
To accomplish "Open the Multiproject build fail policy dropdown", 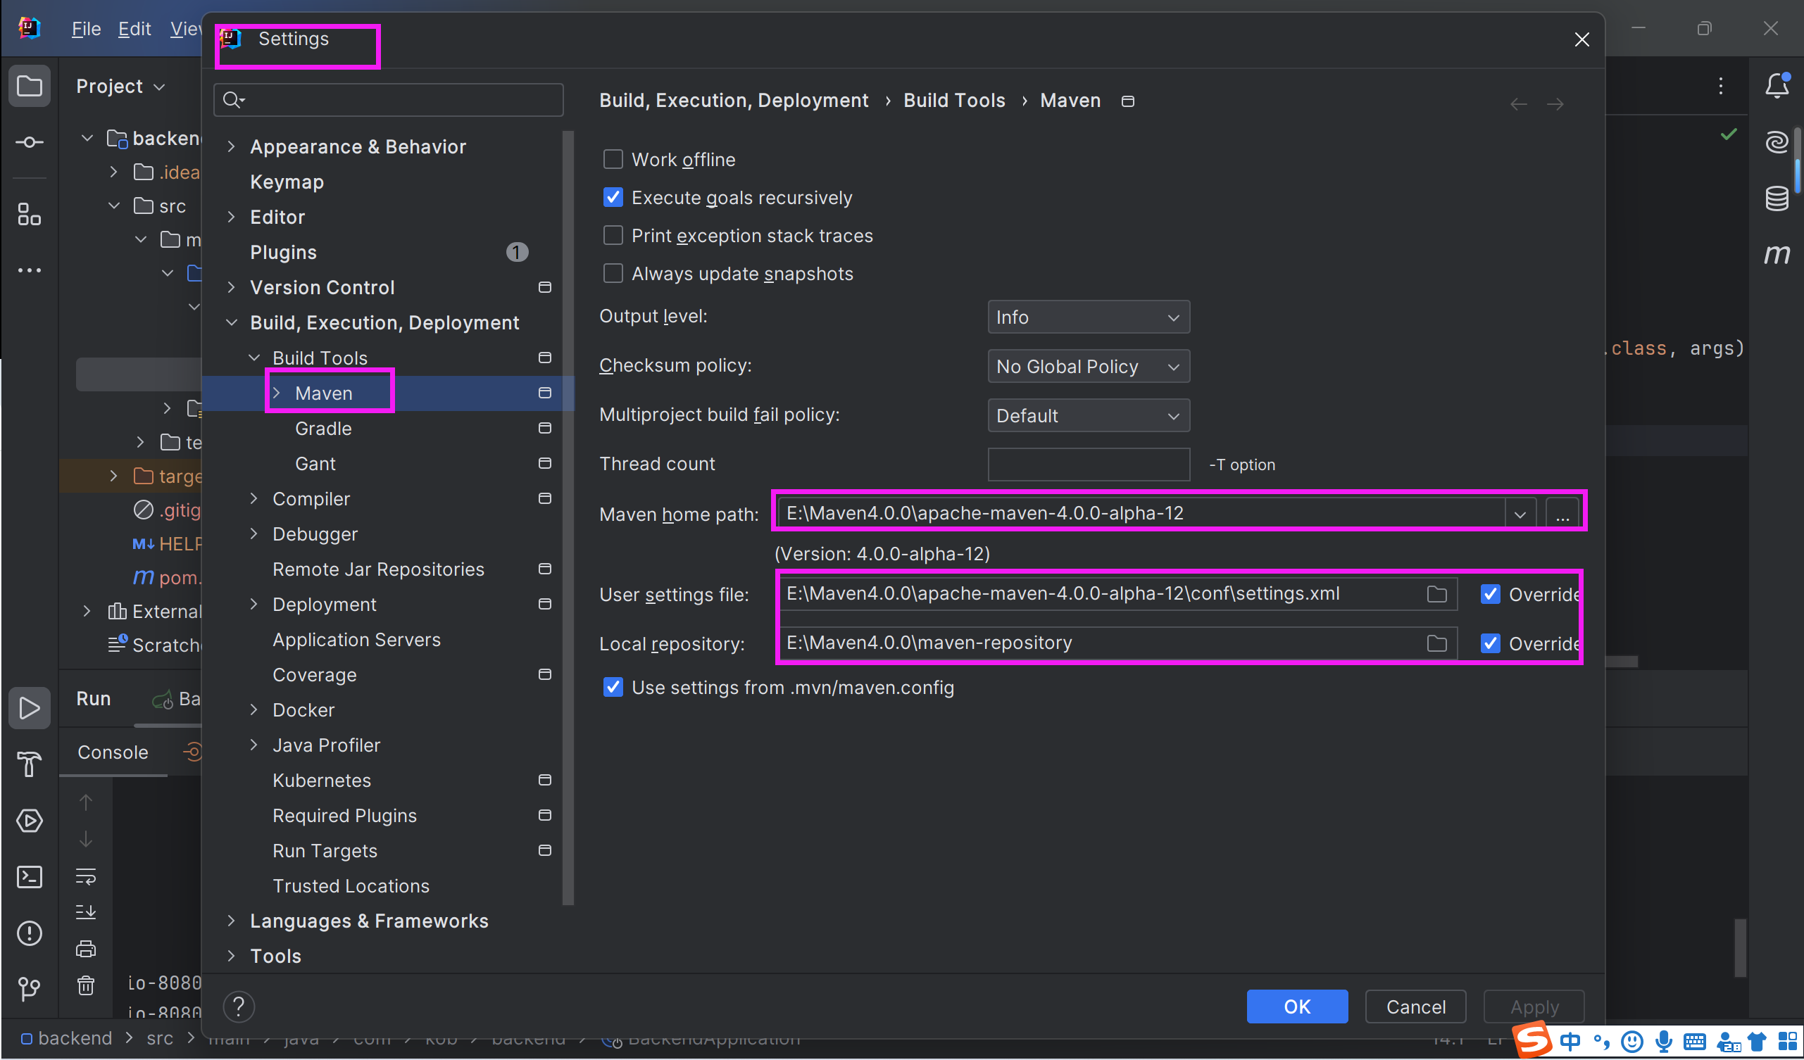I will [1088, 416].
